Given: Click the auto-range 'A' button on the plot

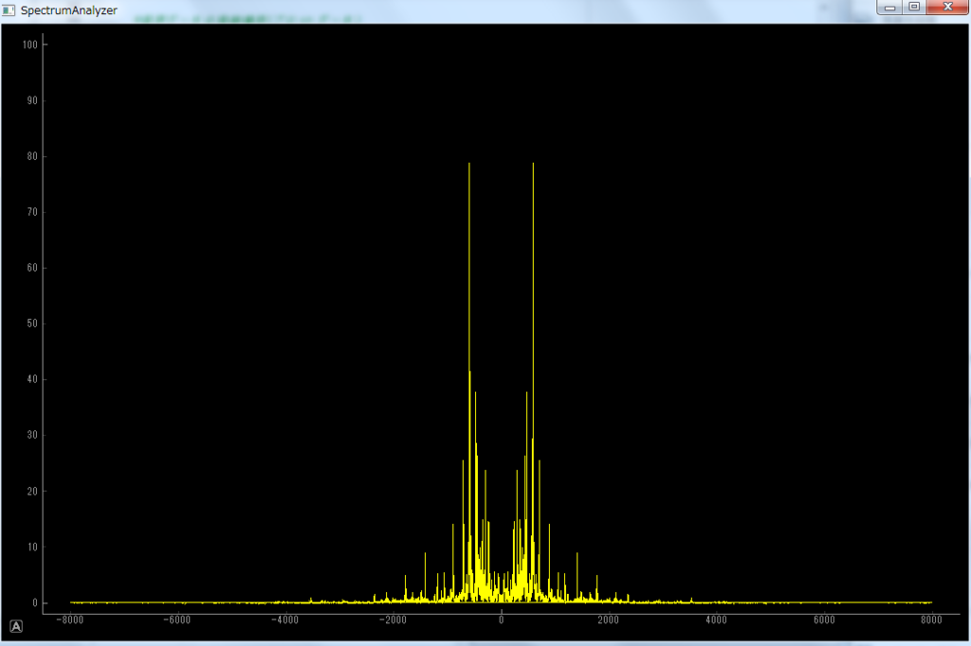Looking at the screenshot, I should tap(17, 626).
